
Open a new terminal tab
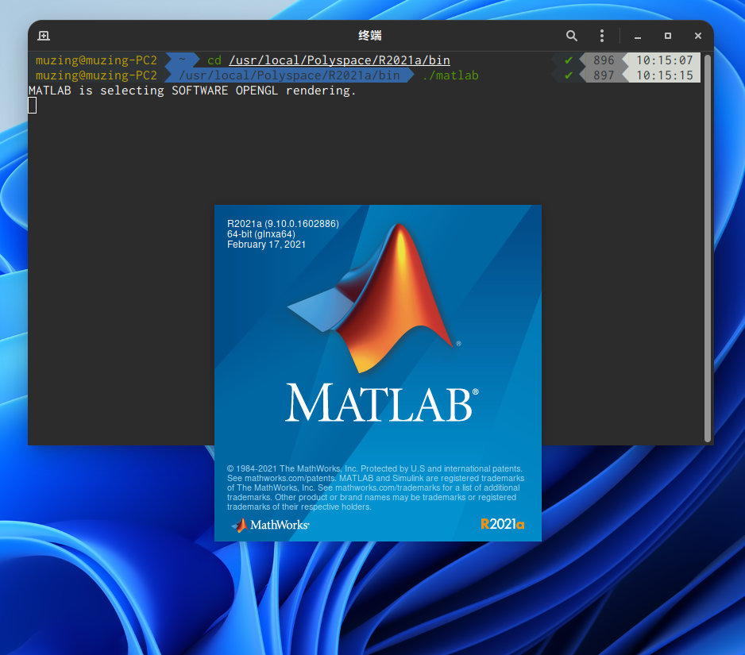pos(44,36)
